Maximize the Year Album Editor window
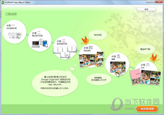 (x=153, y=2)
